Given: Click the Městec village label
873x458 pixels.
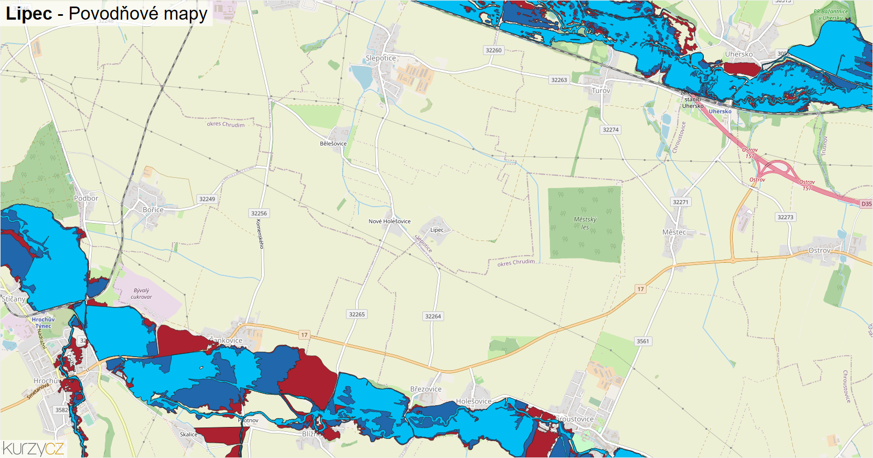Looking at the screenshot, I should (x=674, y=232).
